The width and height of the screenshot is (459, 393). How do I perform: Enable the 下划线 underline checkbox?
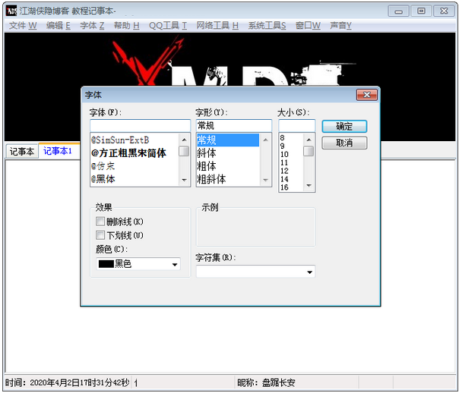click(x=100, y=235)
